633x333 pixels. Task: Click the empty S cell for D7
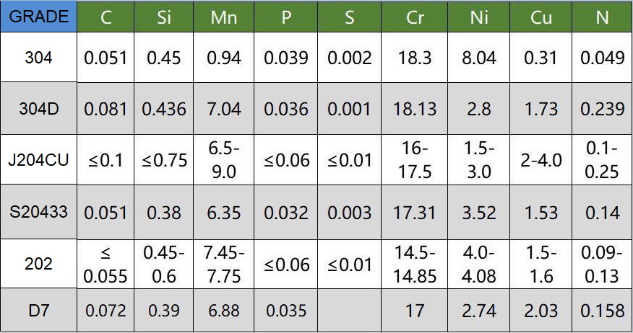coord(350,311)
